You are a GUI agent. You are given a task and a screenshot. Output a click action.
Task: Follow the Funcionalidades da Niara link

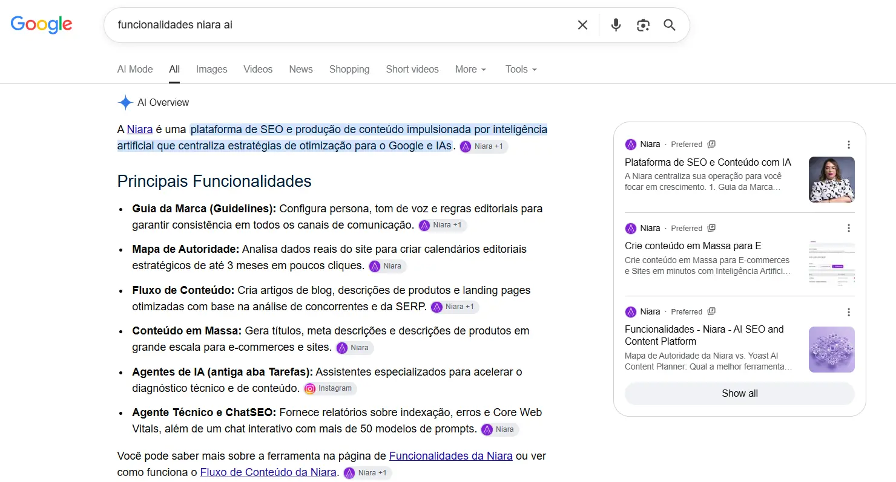451,456
